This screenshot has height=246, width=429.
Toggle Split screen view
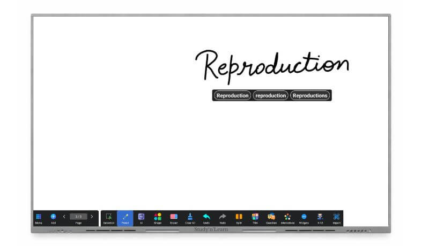click(x=239, y=217)
